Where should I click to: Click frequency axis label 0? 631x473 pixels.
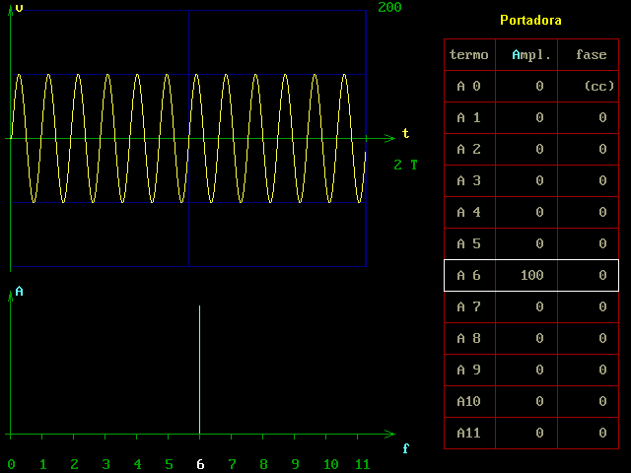tap(11, 464)
